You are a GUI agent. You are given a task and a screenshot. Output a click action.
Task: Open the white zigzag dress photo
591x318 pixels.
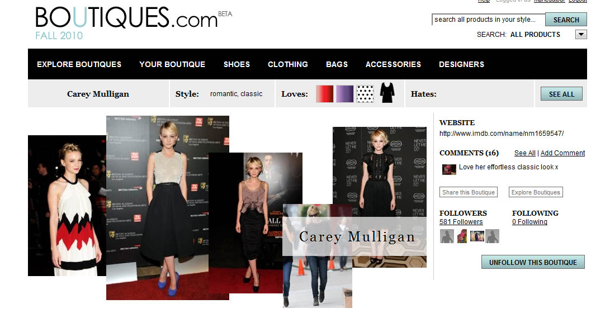click(67, 206)
